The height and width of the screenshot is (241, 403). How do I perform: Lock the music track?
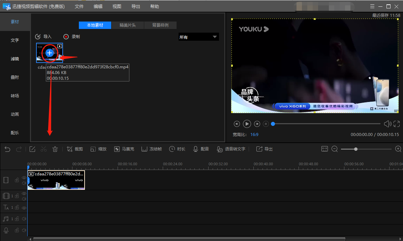[17, 219]
